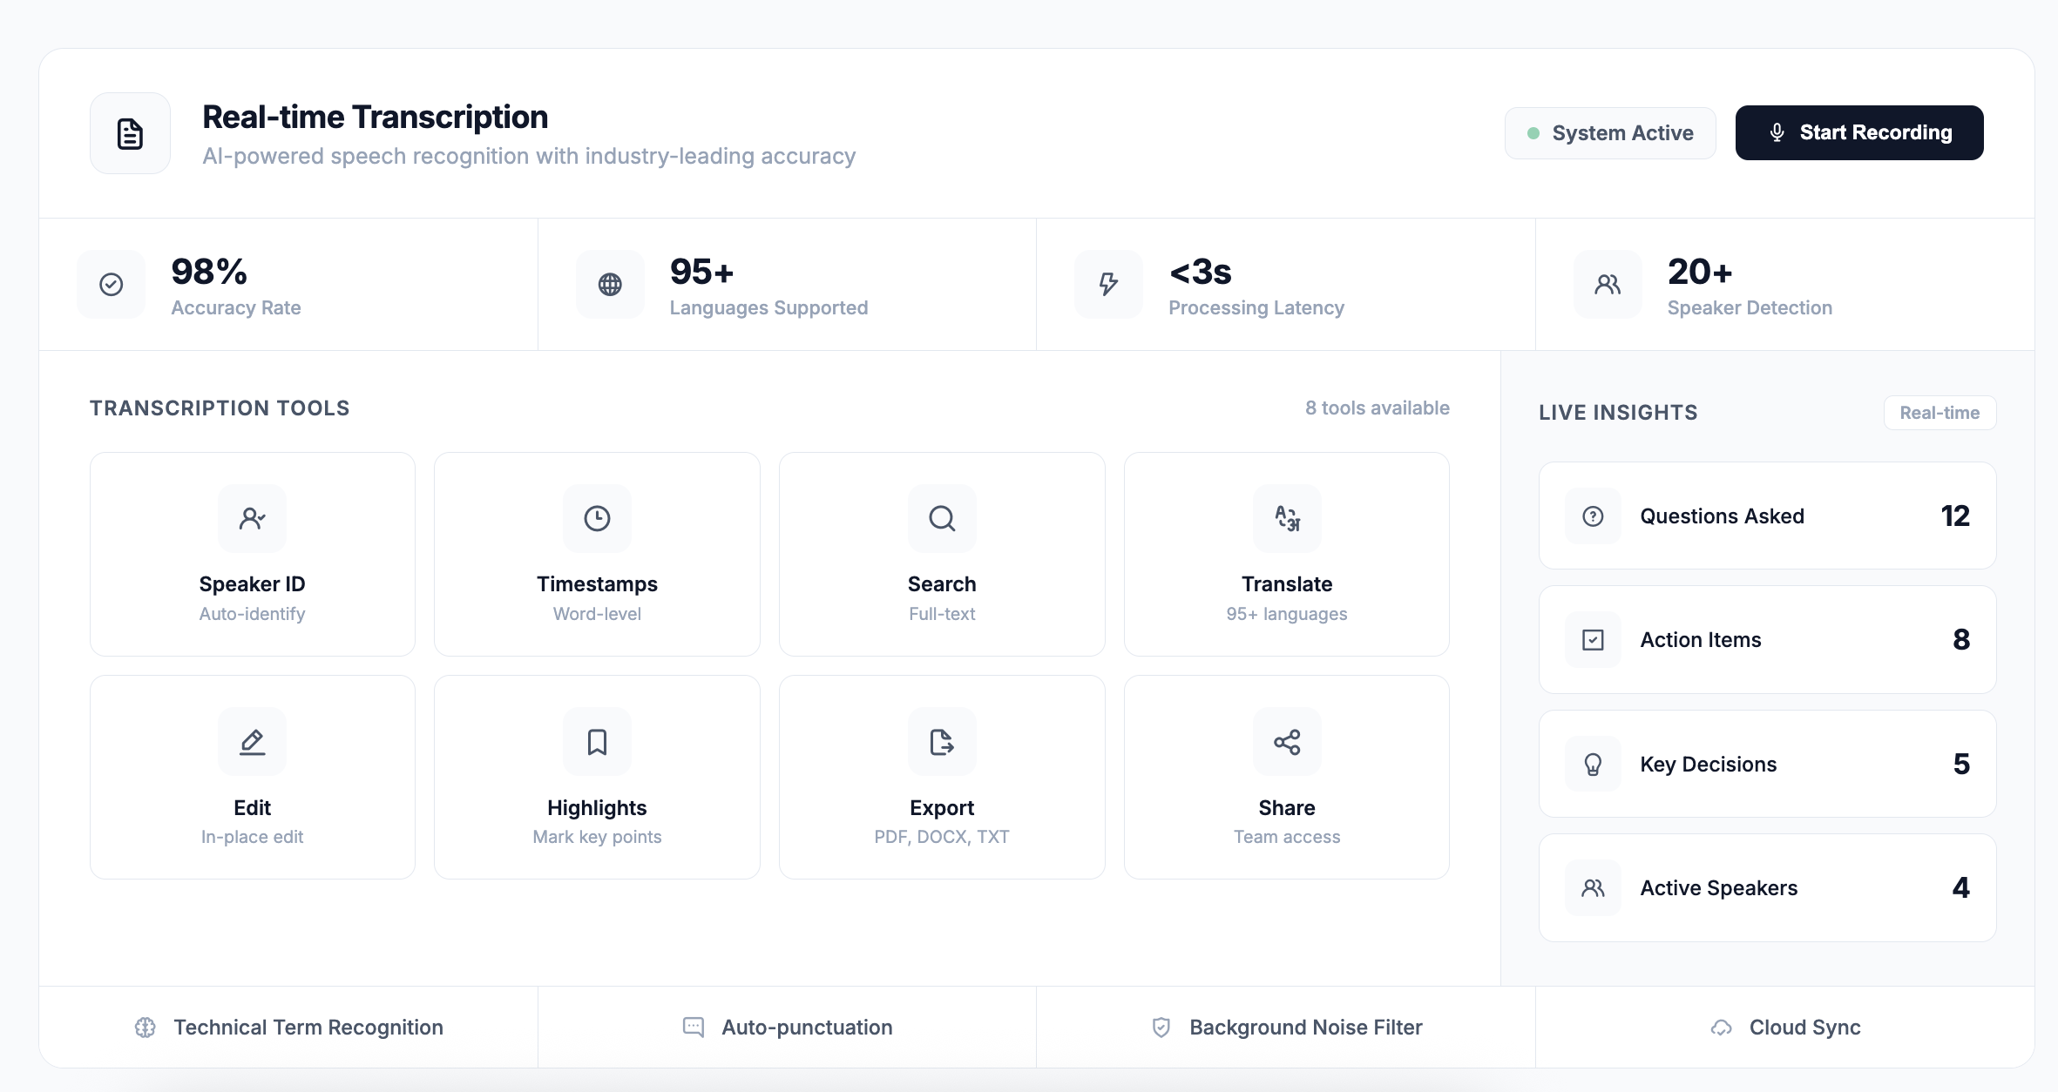The height and width of the screenshot is (1092, 2058).
Task: Click the Cloud Sync item
Action: [x=1785, y=1028]
